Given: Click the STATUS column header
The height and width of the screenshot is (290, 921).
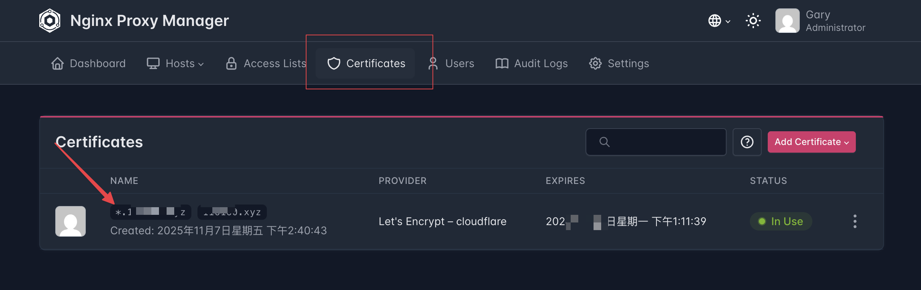Looking at the screenshot, I should 769,180.
